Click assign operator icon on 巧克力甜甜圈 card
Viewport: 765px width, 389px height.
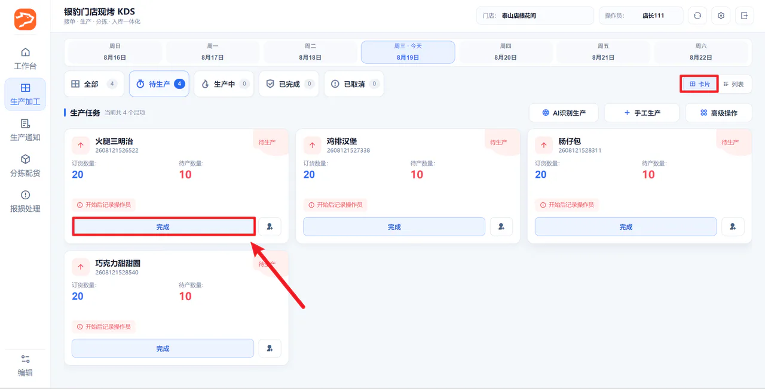point(270,348)
